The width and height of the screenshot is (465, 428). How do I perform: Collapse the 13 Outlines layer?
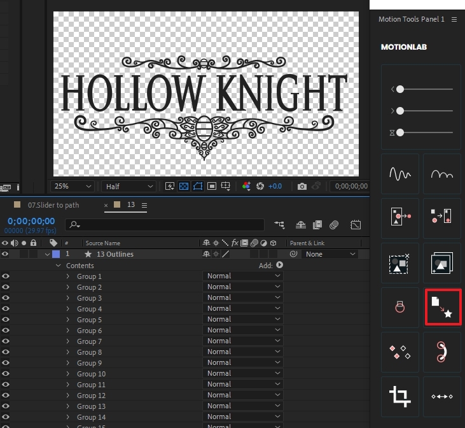[47, 254]
